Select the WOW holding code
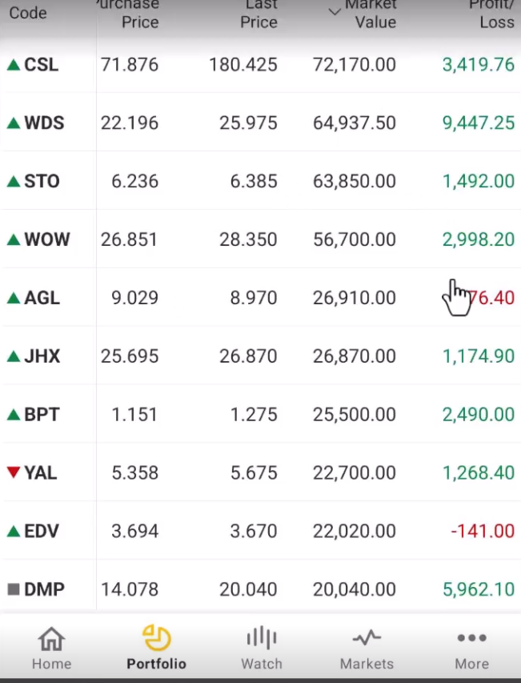The image size is (521, 683). pos(46,239)
